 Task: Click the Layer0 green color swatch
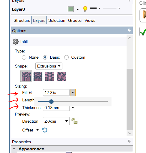pyautogui.click(x=71, y=9)
